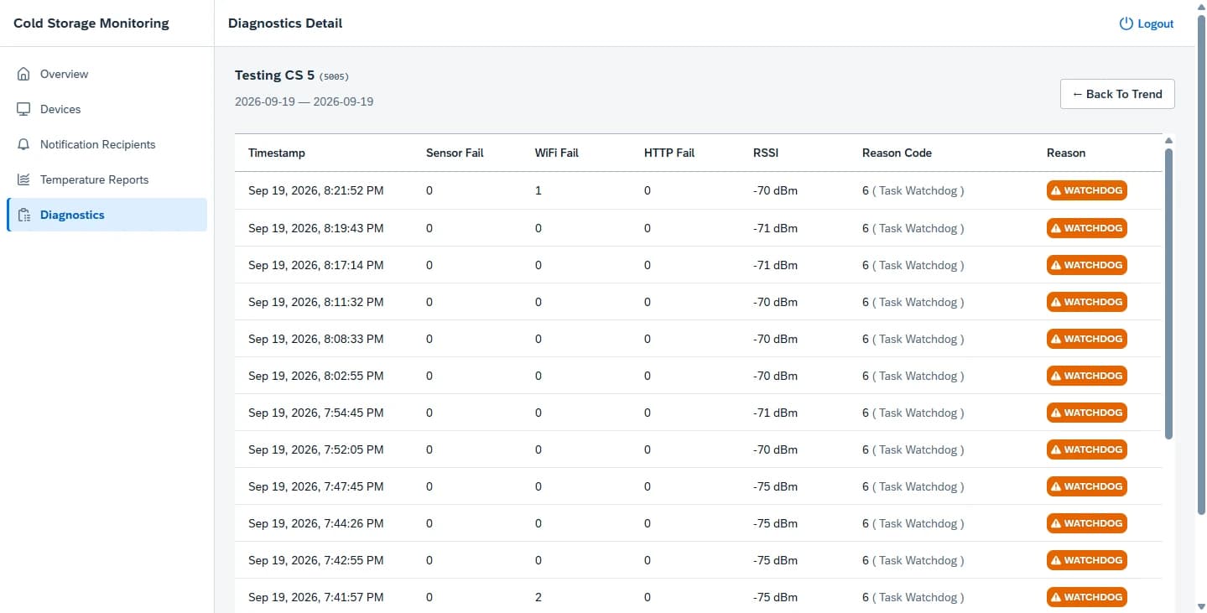Click the WATCHDOG badge for 8:21:52 PM row
The width and height of the screenshot is (1207, 613).
[x=1086, y=190]
